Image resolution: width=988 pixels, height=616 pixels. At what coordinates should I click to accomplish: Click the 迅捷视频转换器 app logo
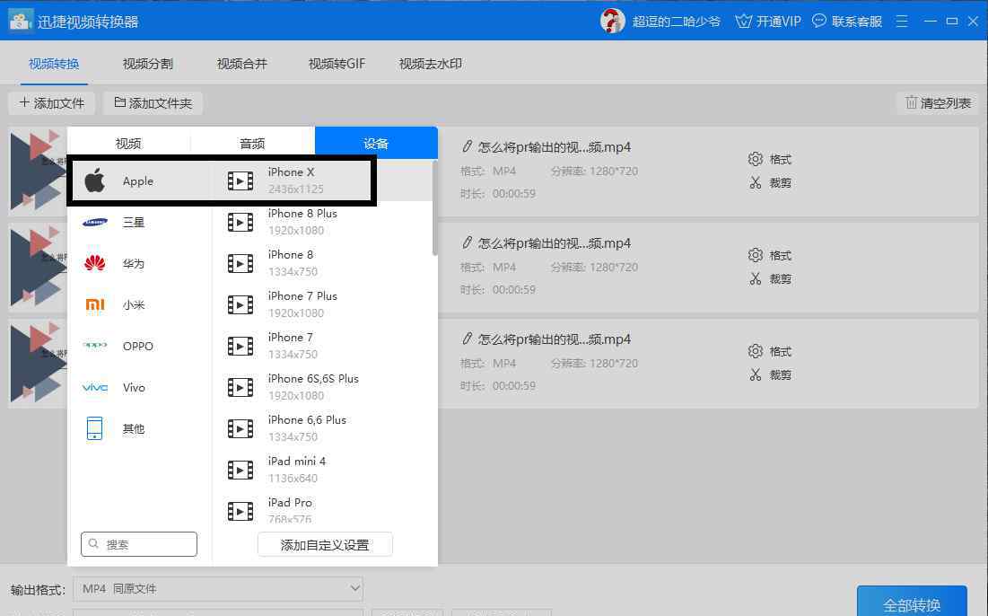(20, 21)
